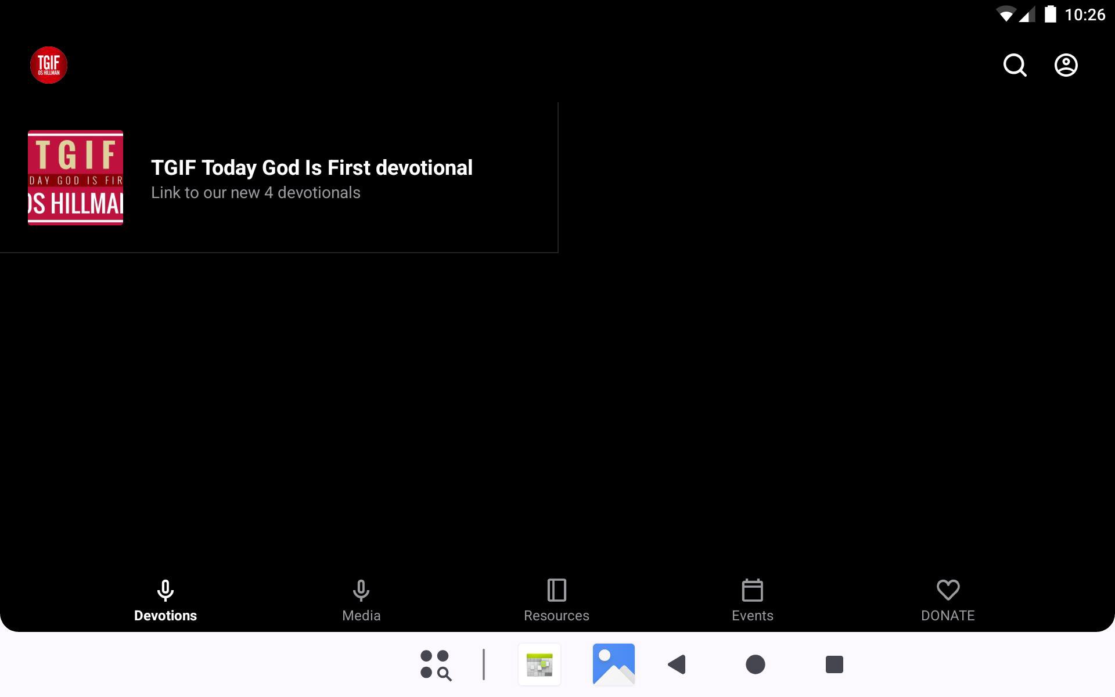Tap the TGIF Os Hillman thumbnail image

(75, 178)
